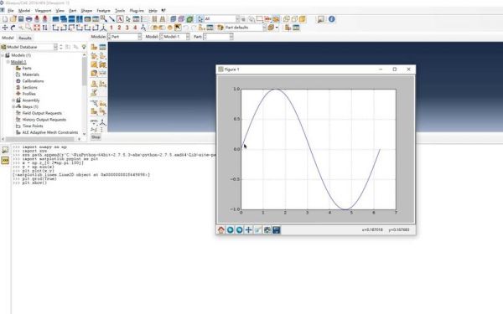The image size is (503, 314).
Task: Open the Model dropdown showing Model-1
Action: click(174, 37)
